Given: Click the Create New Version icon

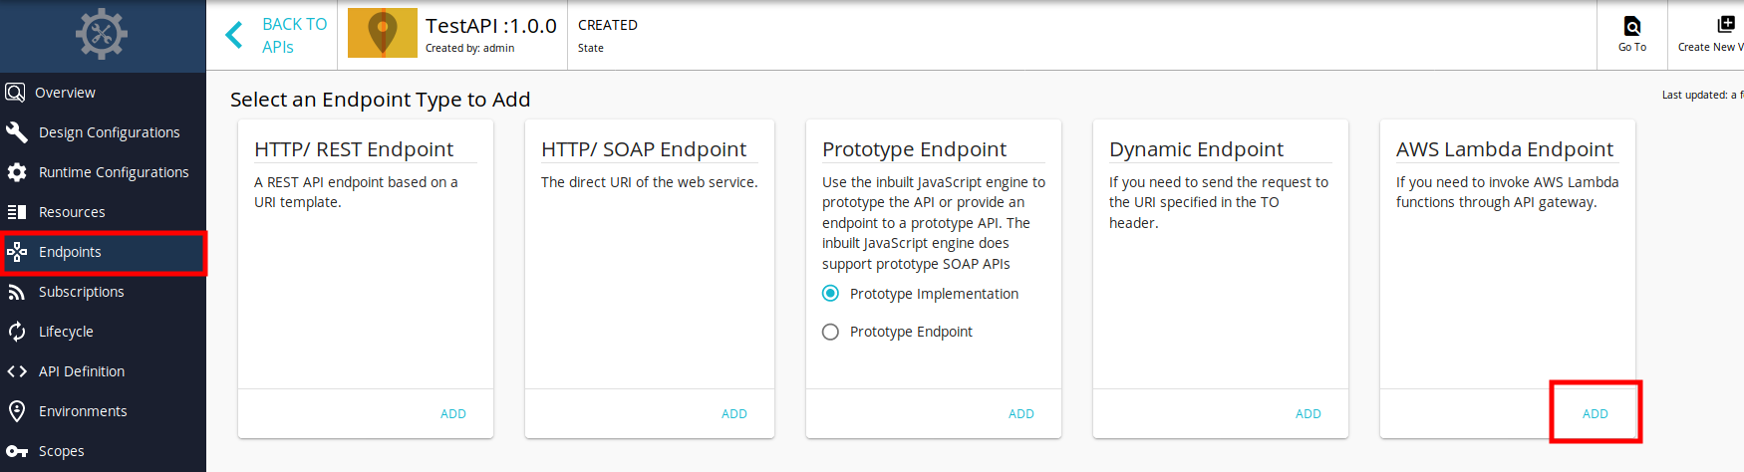Looking at the screenshot, I should 1726,25.
